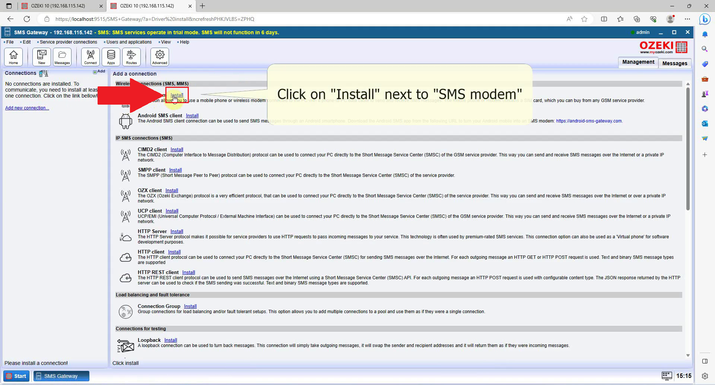This screenshot has width=715, height=385.
Task: Click the New message toolbar icon
Action: click(x=42, y=57)
